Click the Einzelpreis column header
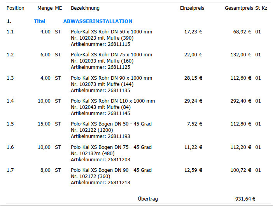Screen dimensions: 275x206 point(192,8)
